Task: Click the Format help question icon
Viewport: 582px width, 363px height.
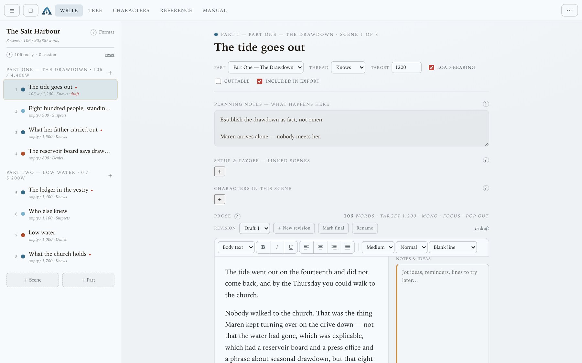Action: click(93, 32)
